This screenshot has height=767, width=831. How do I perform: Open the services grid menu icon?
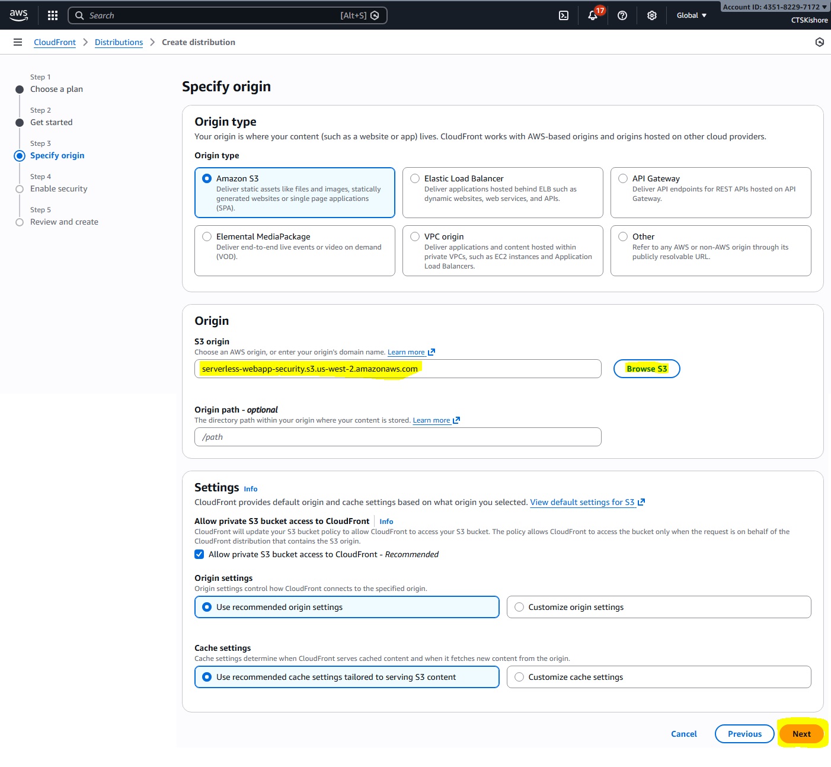[x=53, y=15]
